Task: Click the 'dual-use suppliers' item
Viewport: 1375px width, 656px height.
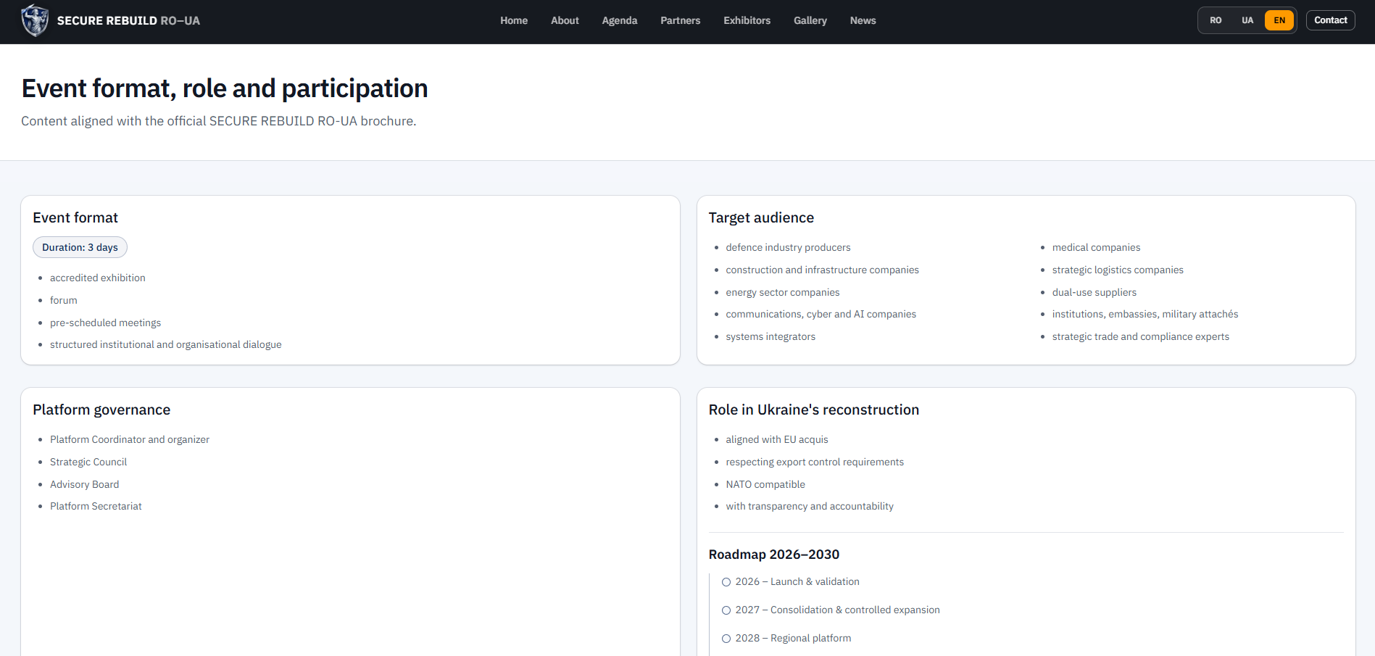Action: pyautogui.click(x=1094, y=292)
